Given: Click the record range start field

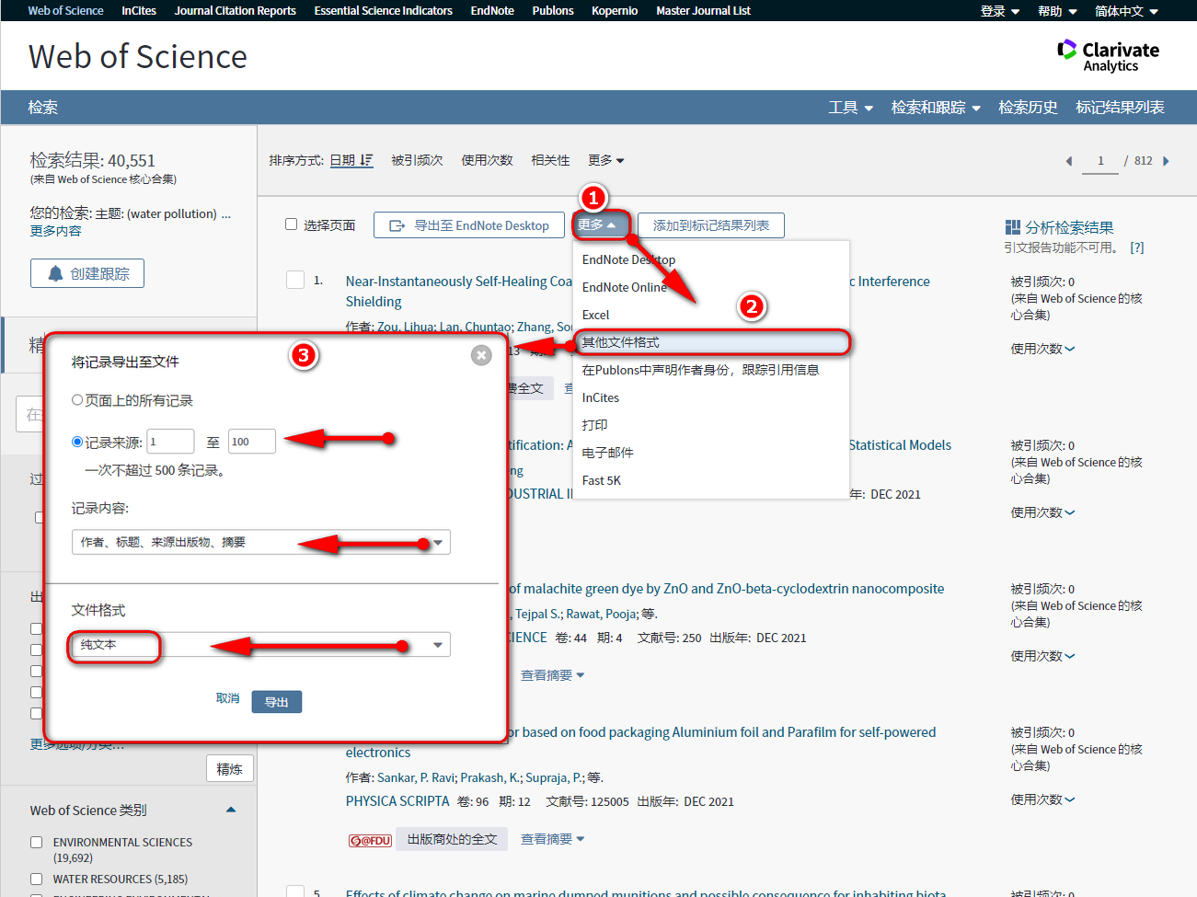Looking at the screenshot, I should 170,442.
